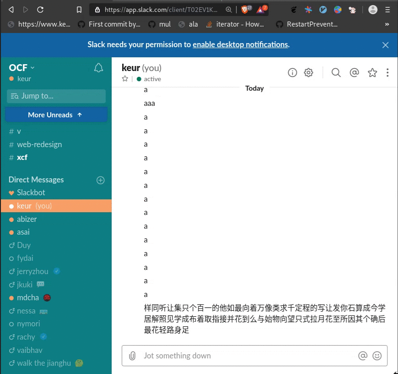
Task: Click the 'Jump to...' search box
Action: point(56,96)
